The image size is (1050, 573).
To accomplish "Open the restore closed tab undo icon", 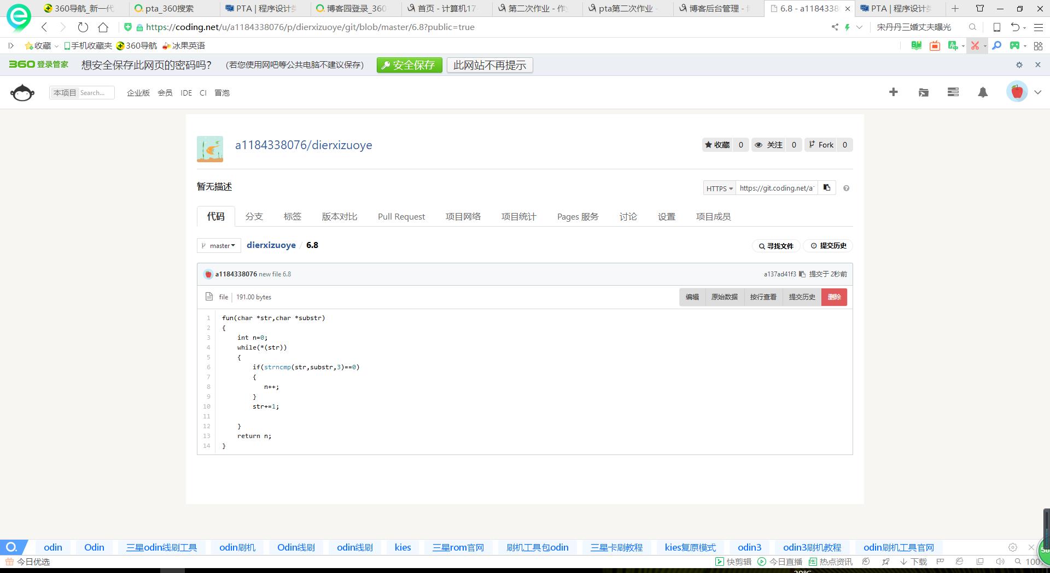I will [1016, 27].
